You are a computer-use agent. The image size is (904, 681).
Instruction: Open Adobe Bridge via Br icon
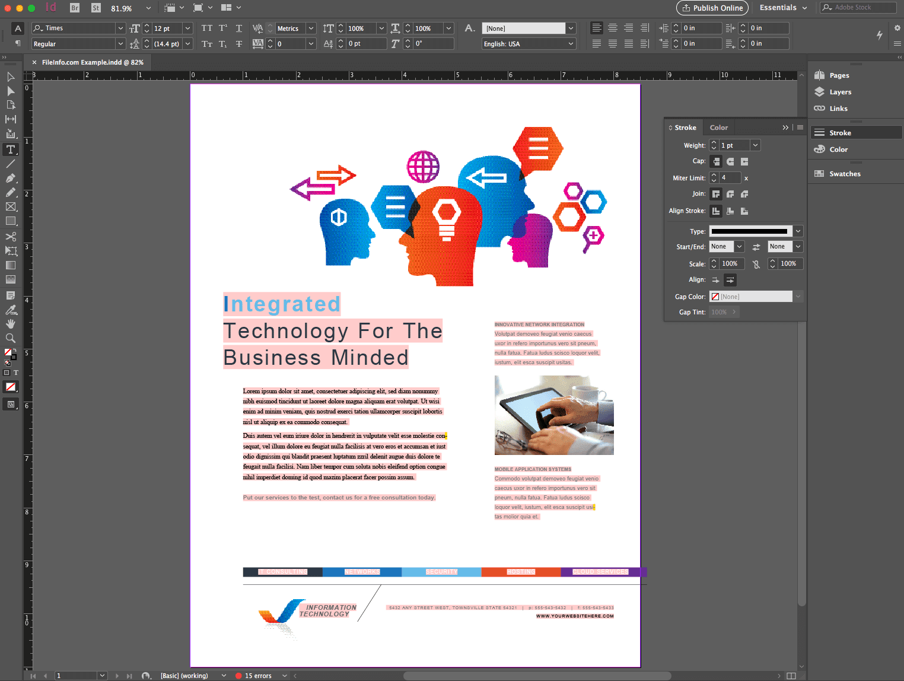pos(75,8)
